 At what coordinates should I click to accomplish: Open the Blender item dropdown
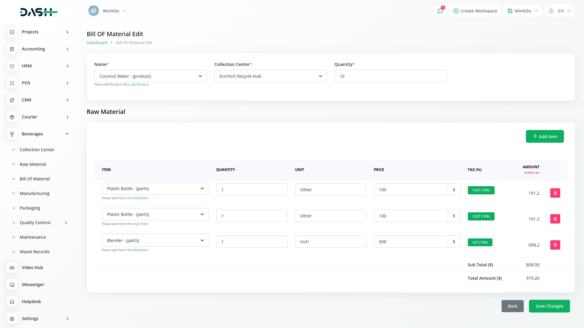(x=155, y=241)
